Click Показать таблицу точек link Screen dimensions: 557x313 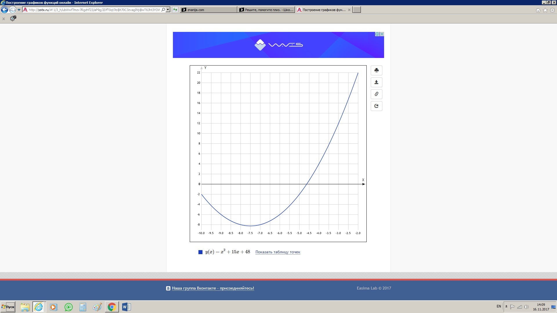278,252
